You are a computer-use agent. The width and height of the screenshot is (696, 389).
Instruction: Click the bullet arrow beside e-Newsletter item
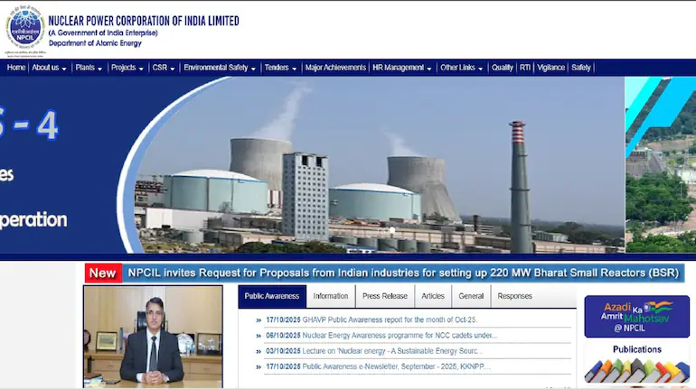(x=258, y=367)
